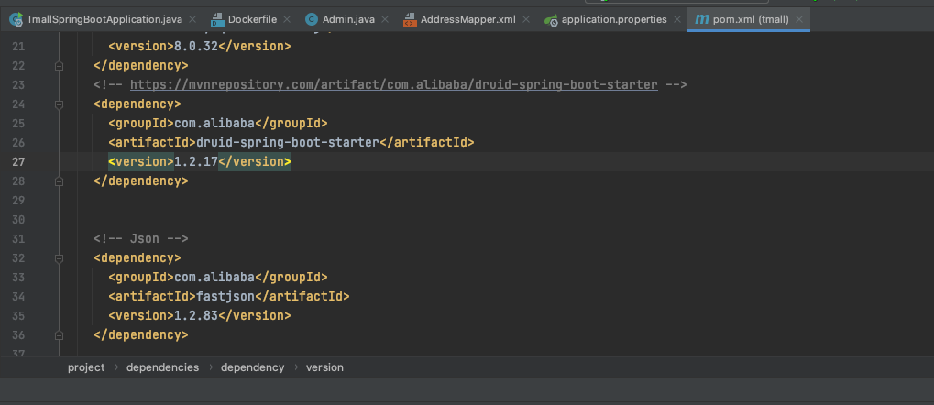Close the Dockerfile tab

click(x=287, y=19)
